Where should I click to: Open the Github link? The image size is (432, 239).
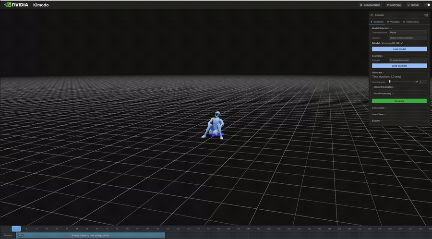tap(413, 5)
